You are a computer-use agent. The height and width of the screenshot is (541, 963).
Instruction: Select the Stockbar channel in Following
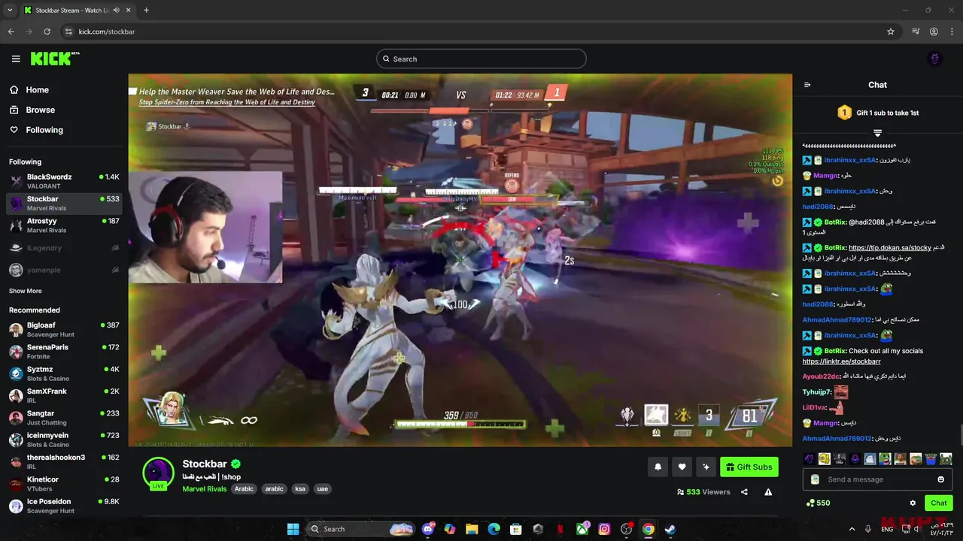click(64, 203)
